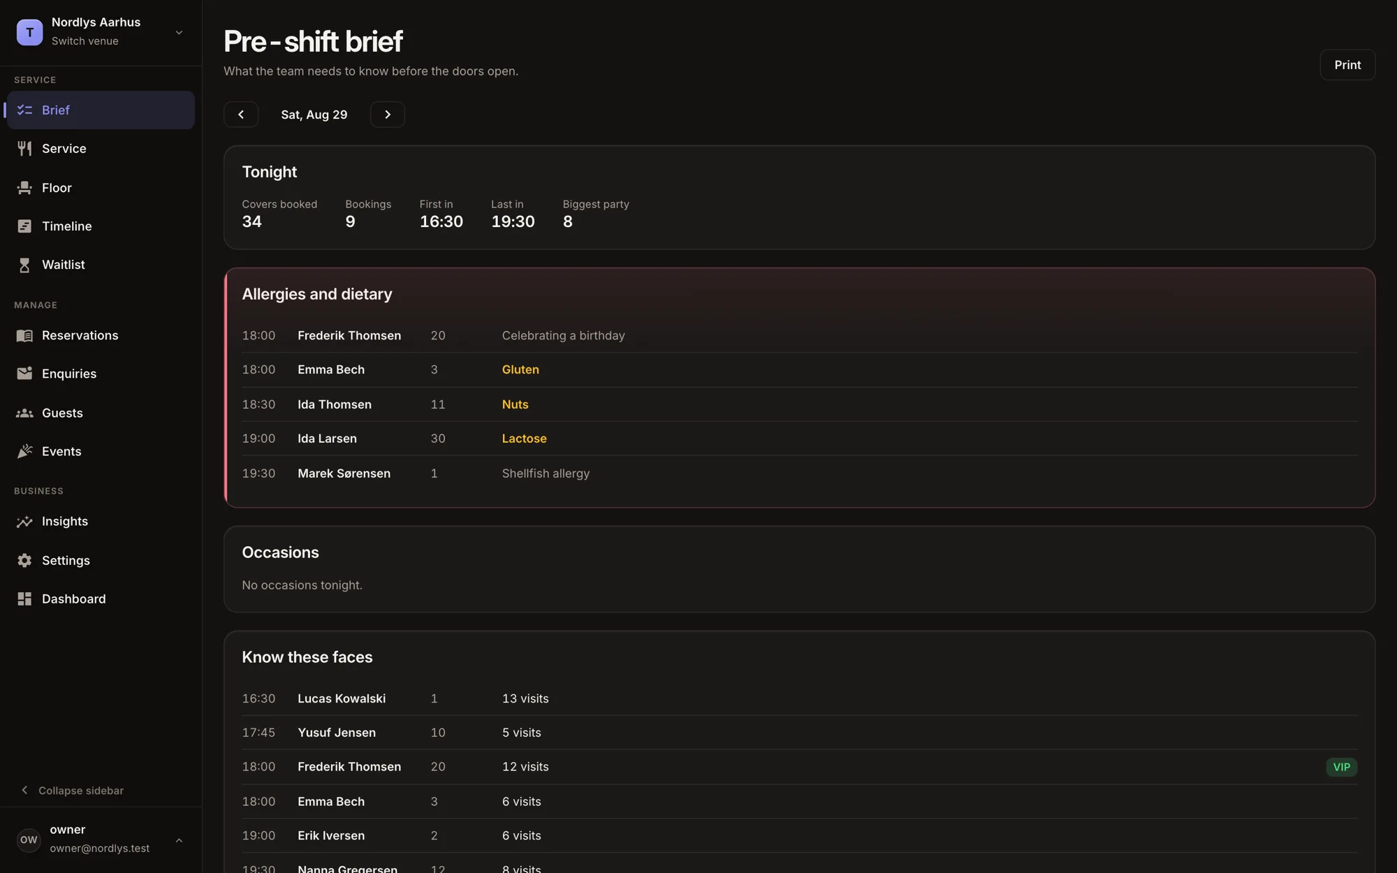Click the Settings gear icon

pos(24,560)
